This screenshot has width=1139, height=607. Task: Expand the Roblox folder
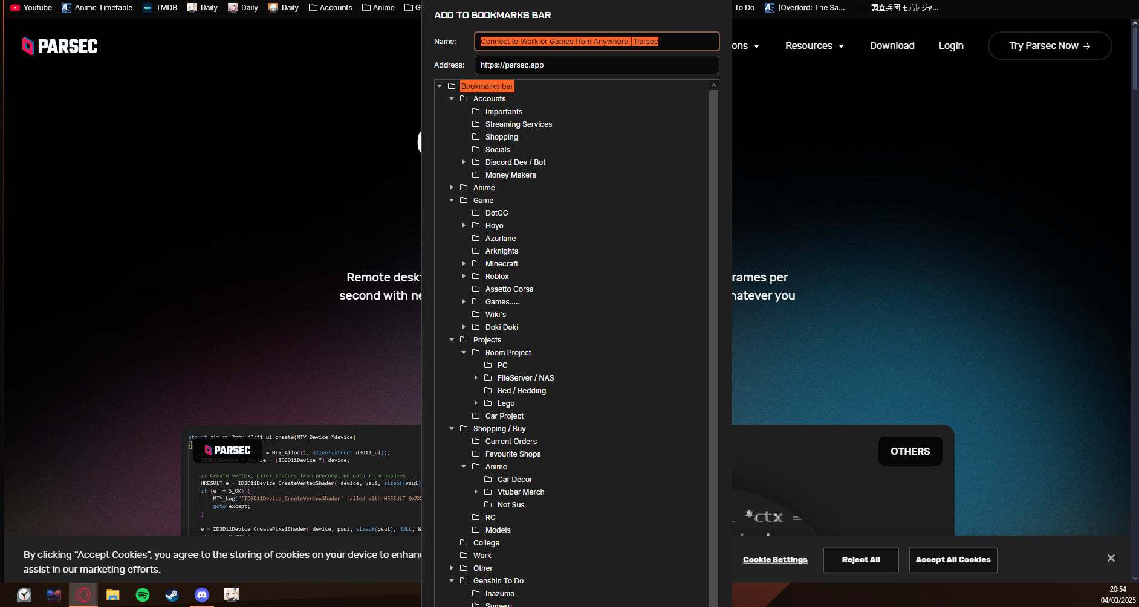pyautogui.click(x=464, y=277)
